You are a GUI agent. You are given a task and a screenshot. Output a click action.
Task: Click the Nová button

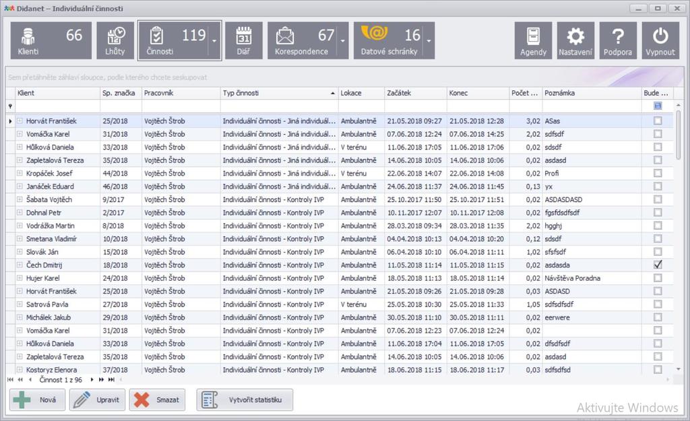38,400
